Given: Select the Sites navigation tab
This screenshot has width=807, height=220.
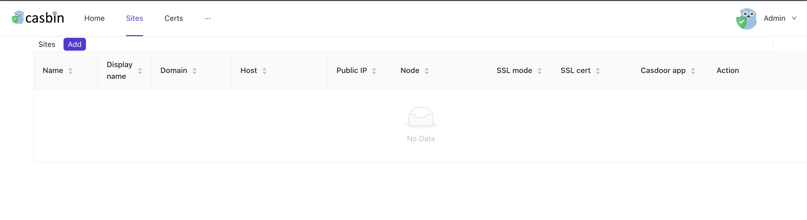Looking at the screenshot, I should tap(134, 18).
